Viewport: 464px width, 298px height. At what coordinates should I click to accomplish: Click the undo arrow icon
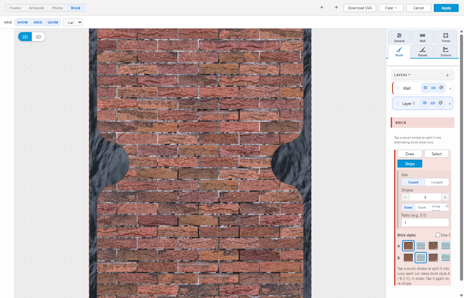[x=322, y=7]
